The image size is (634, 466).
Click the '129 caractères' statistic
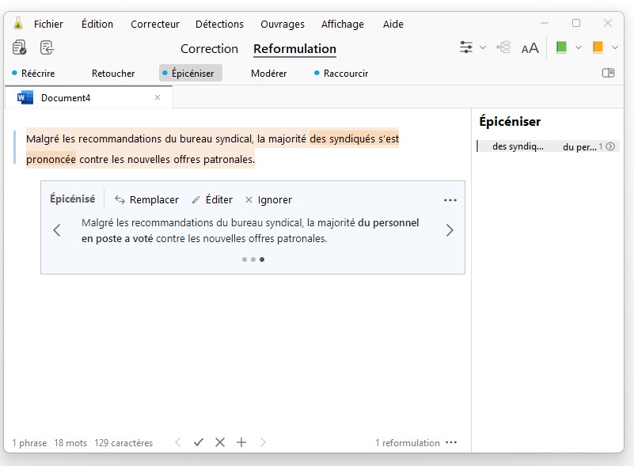123,443
